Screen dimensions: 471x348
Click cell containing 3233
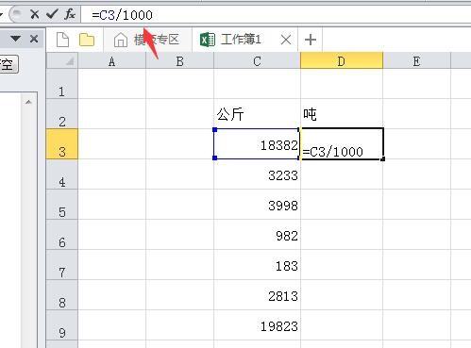[257, 174]
